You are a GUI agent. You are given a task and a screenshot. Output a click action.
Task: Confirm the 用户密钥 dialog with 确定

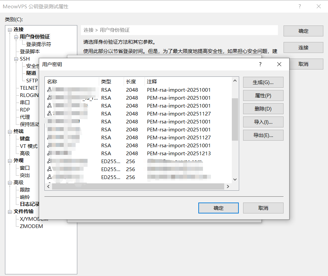218,208
